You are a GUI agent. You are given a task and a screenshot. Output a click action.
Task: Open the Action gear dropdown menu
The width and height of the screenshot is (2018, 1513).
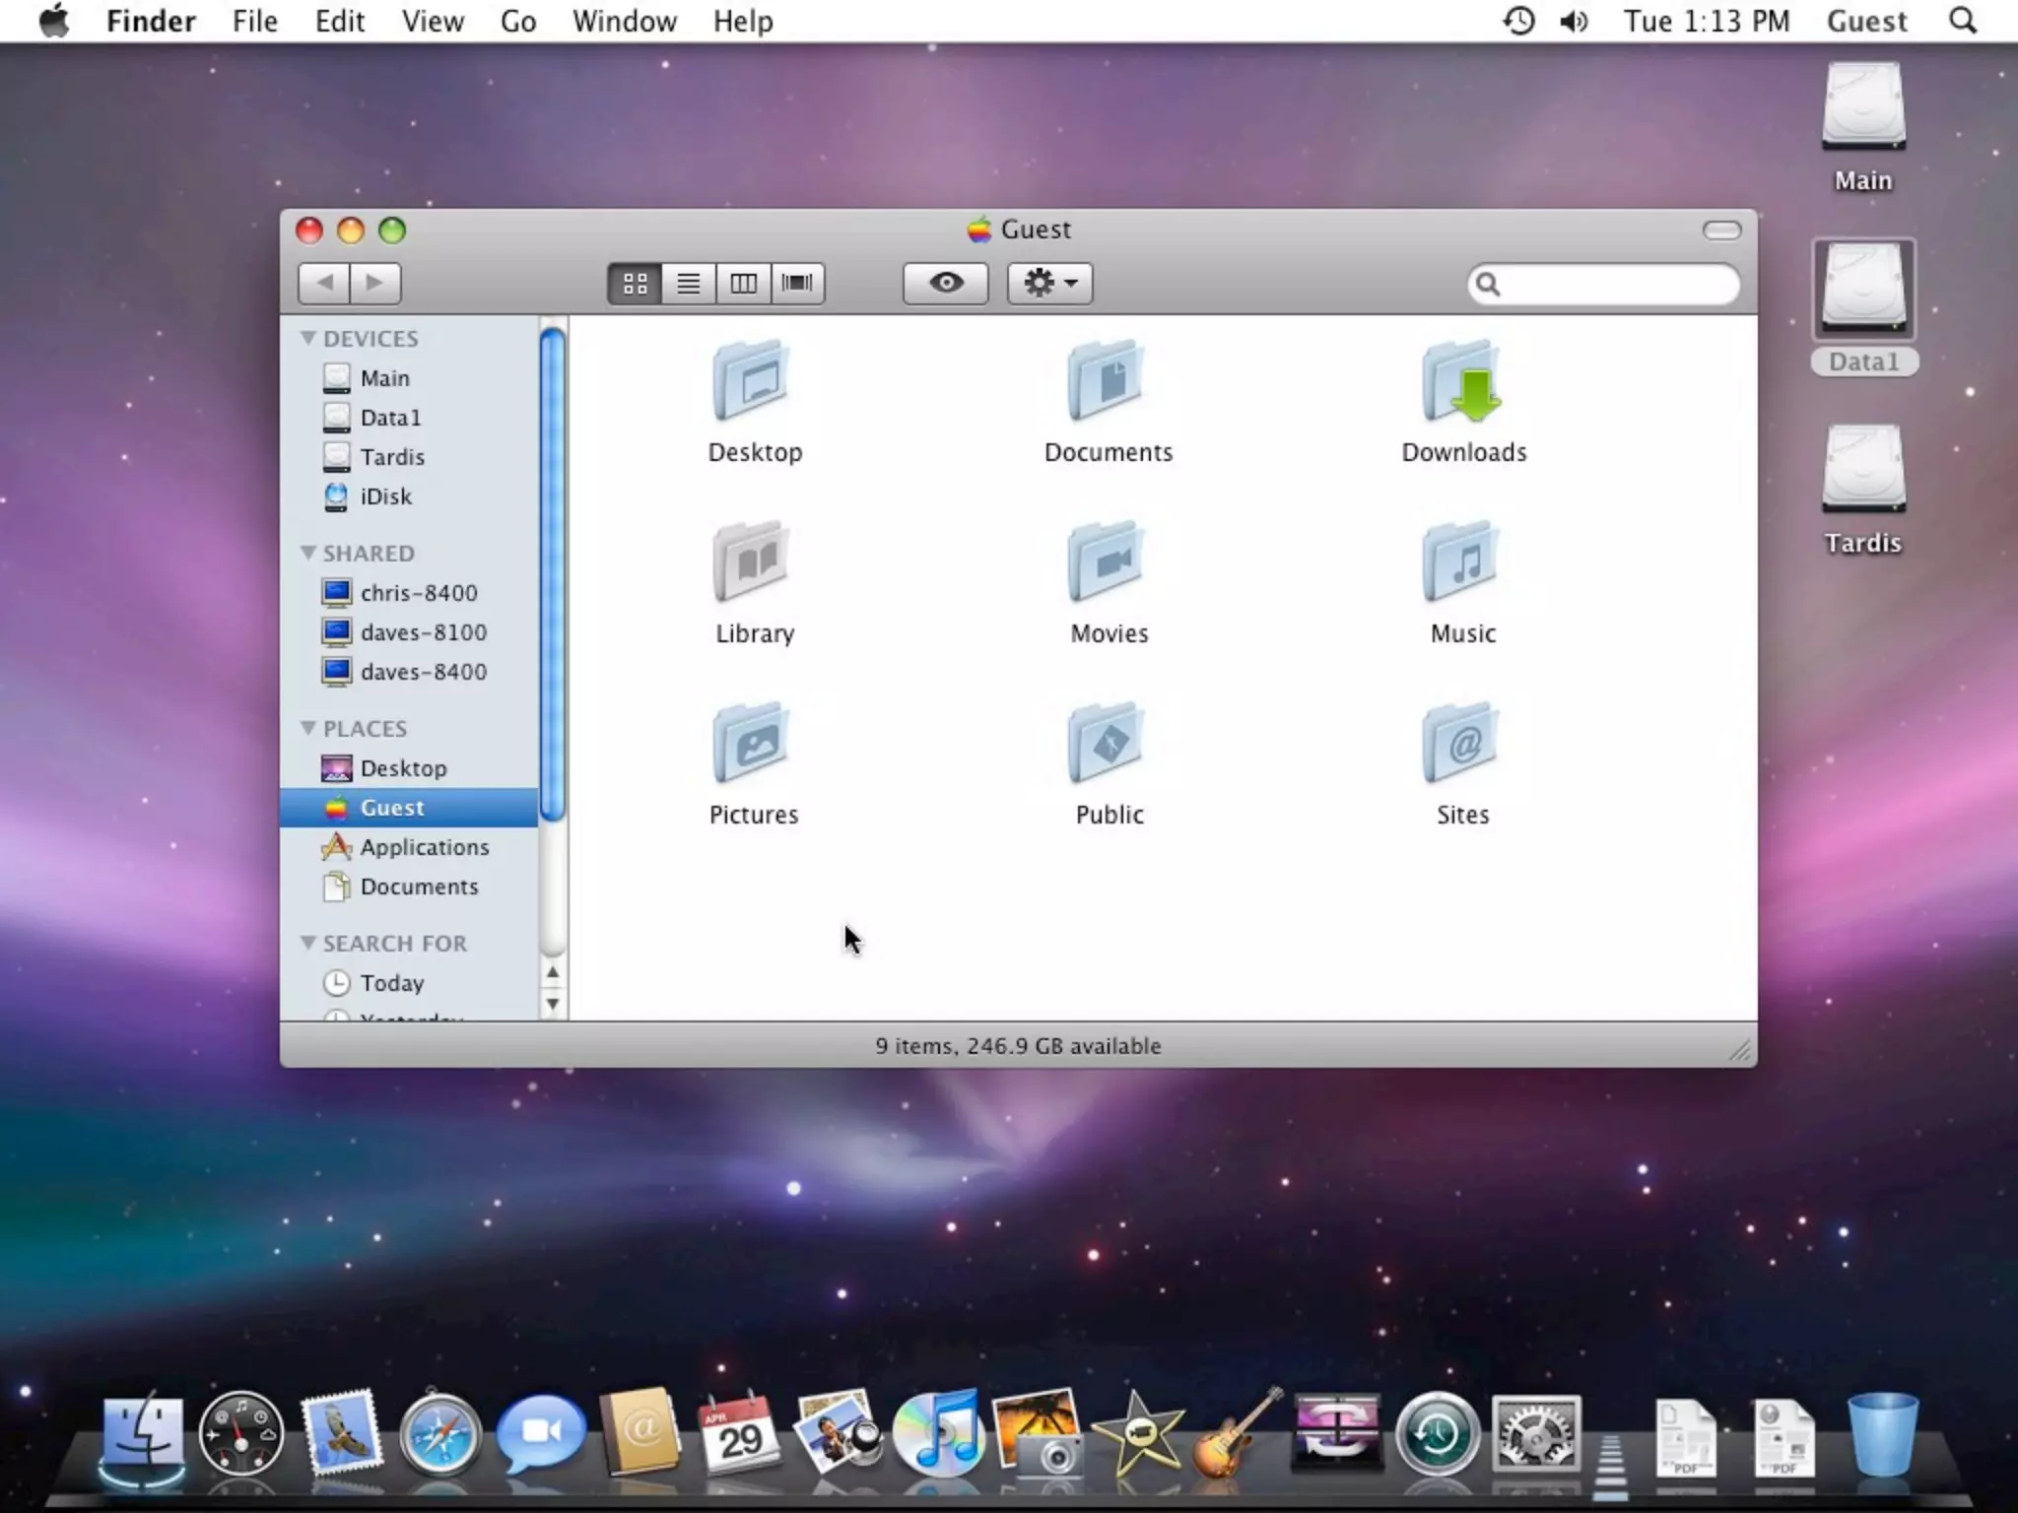click(1049, 284)
